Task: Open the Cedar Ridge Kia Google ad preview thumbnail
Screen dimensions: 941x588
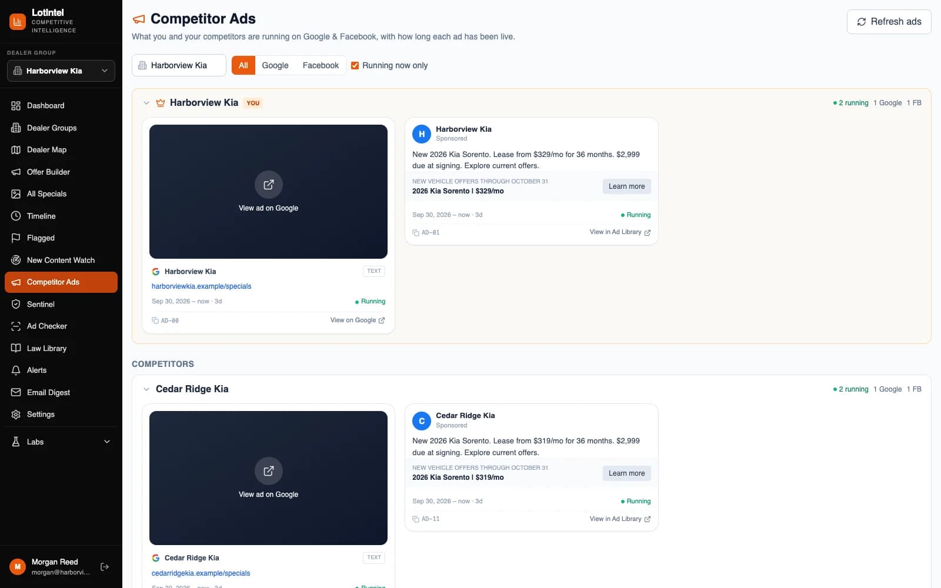Action: tap(268, 478)
